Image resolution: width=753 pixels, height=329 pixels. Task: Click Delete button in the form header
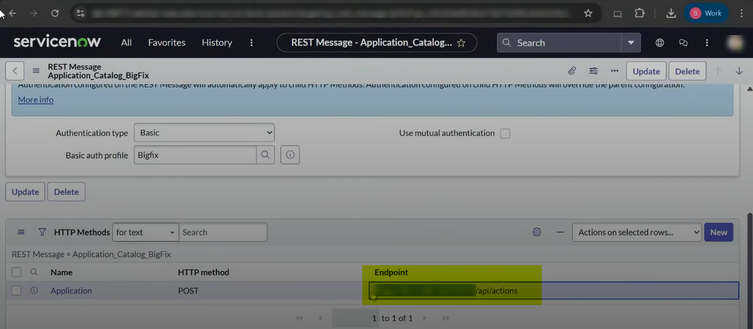tap(687, 71)
